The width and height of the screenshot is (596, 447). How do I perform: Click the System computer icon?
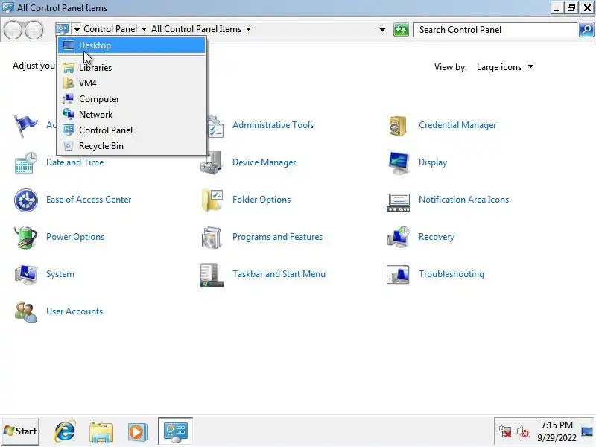tap(25, 274)
